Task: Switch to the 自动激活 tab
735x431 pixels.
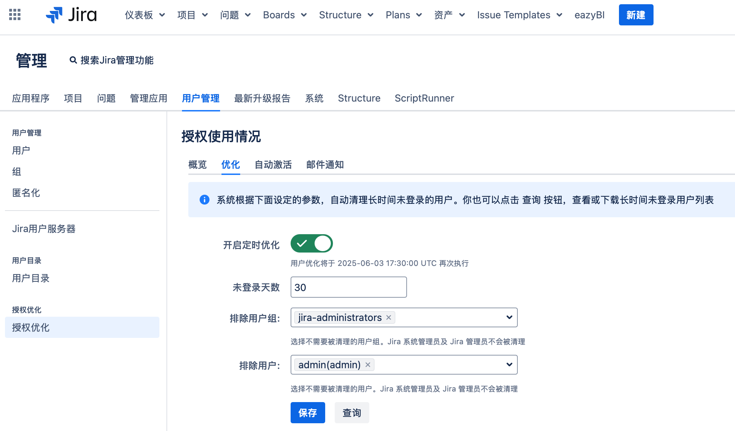Action: pos(273,165)
